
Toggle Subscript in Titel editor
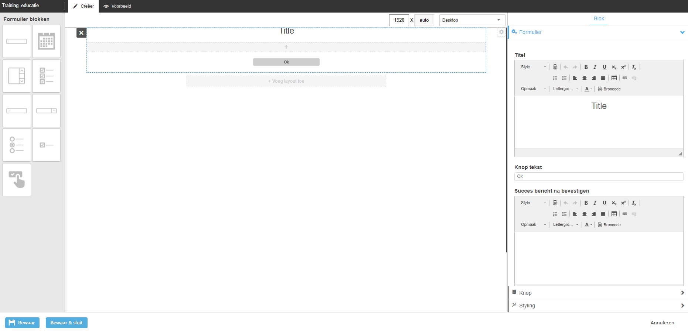click(x=614, y=67)
